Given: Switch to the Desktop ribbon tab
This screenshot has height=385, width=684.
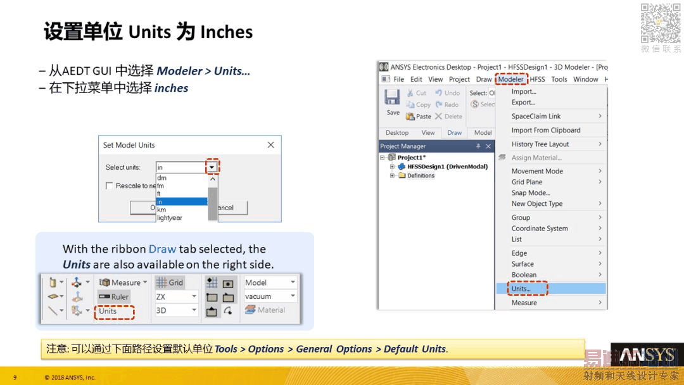Looking at the screenshot, I should click(397, 132).
